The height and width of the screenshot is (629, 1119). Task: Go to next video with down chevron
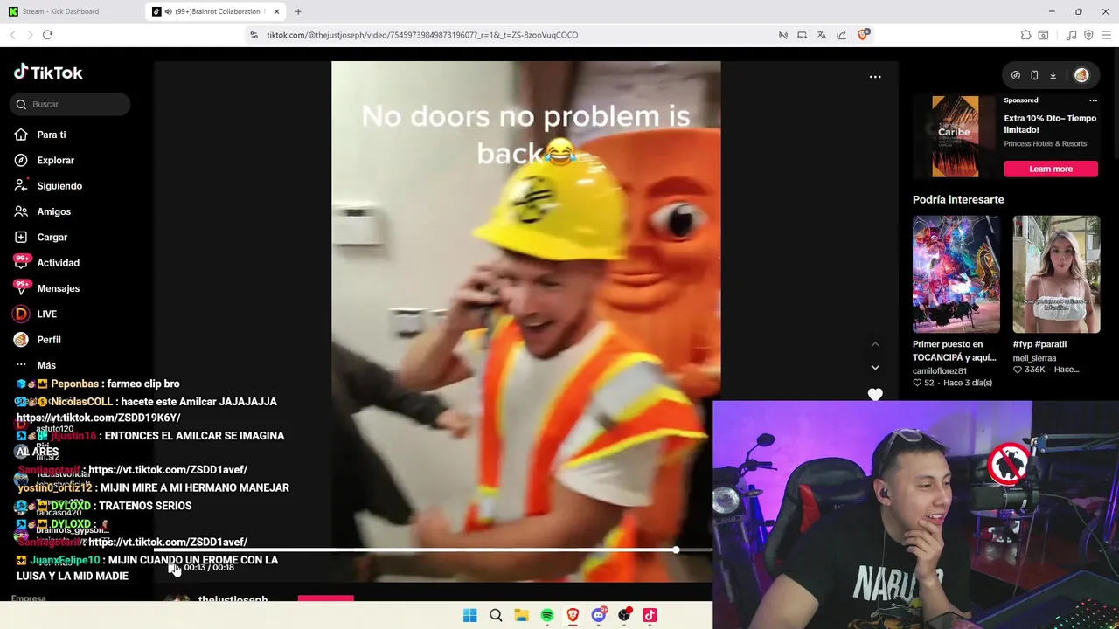point(875,367)
